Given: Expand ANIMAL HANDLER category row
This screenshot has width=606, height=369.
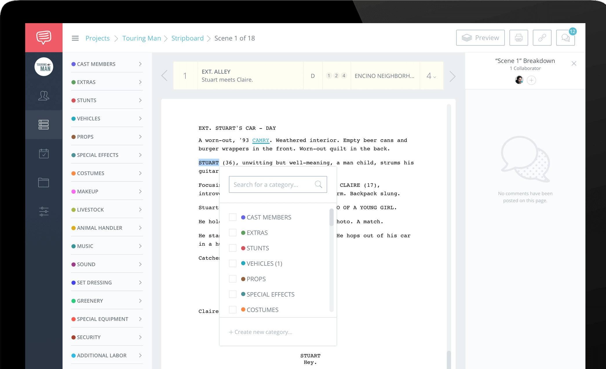Looking at the screenshot, I should coord(107,228).
